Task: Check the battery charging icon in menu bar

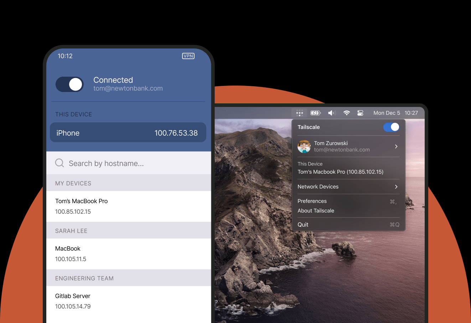Action: 316,113
